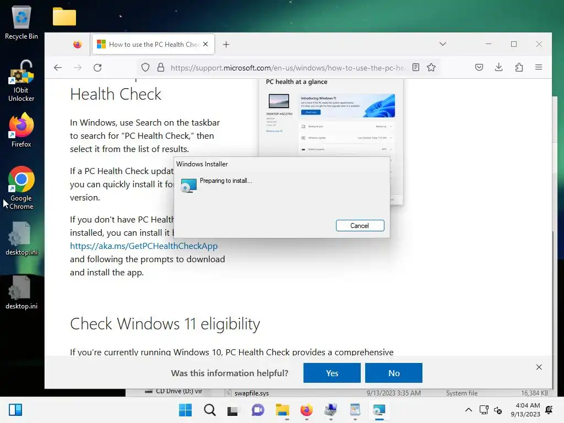This screenshot has width=564, height=423.
Task: Open the Windows Start menu
Action: click(x=185, y=410)
